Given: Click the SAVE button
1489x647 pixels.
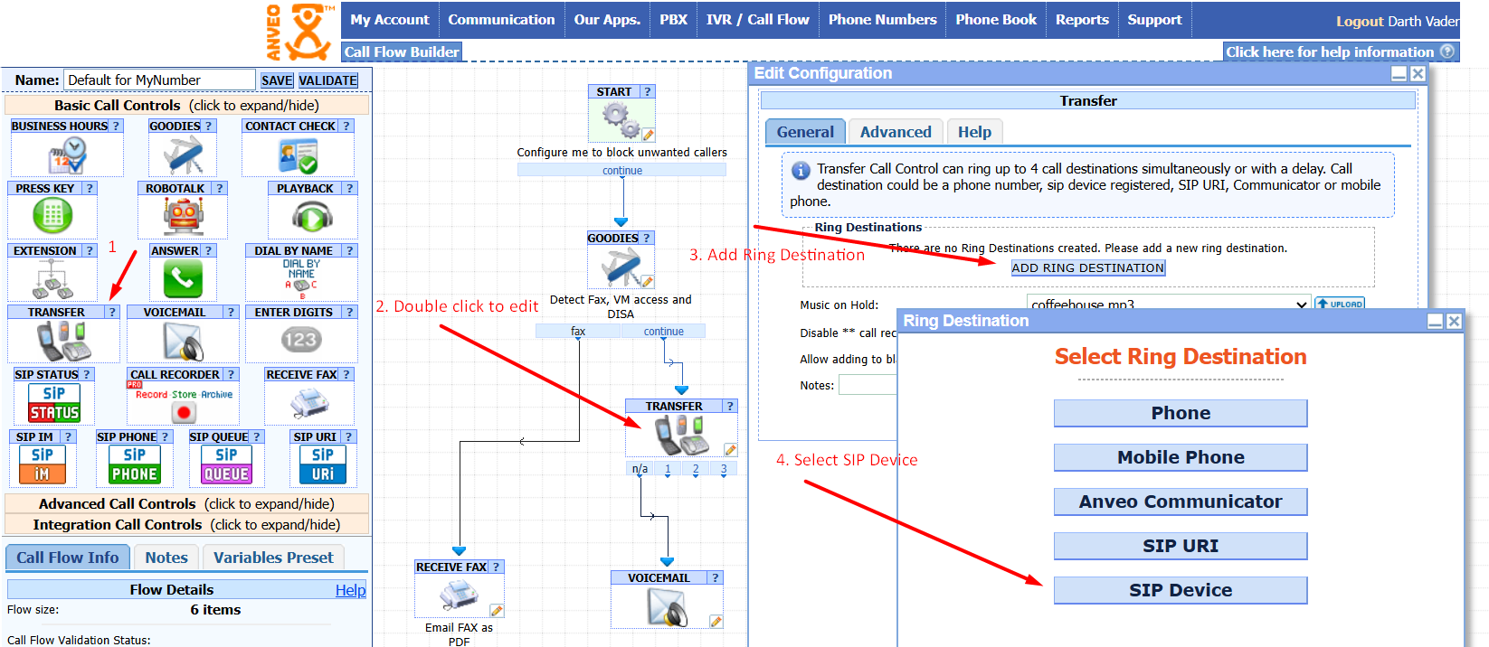Looking at the screenshot, I should (x=277, y=80).
